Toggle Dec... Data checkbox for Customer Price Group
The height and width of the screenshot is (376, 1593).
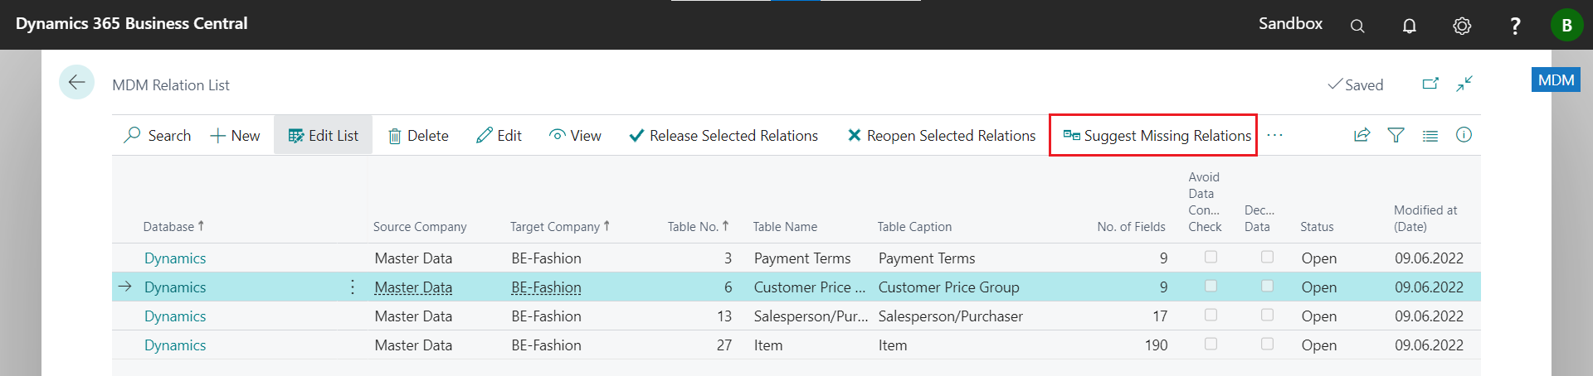click(x=1267, y=286)
